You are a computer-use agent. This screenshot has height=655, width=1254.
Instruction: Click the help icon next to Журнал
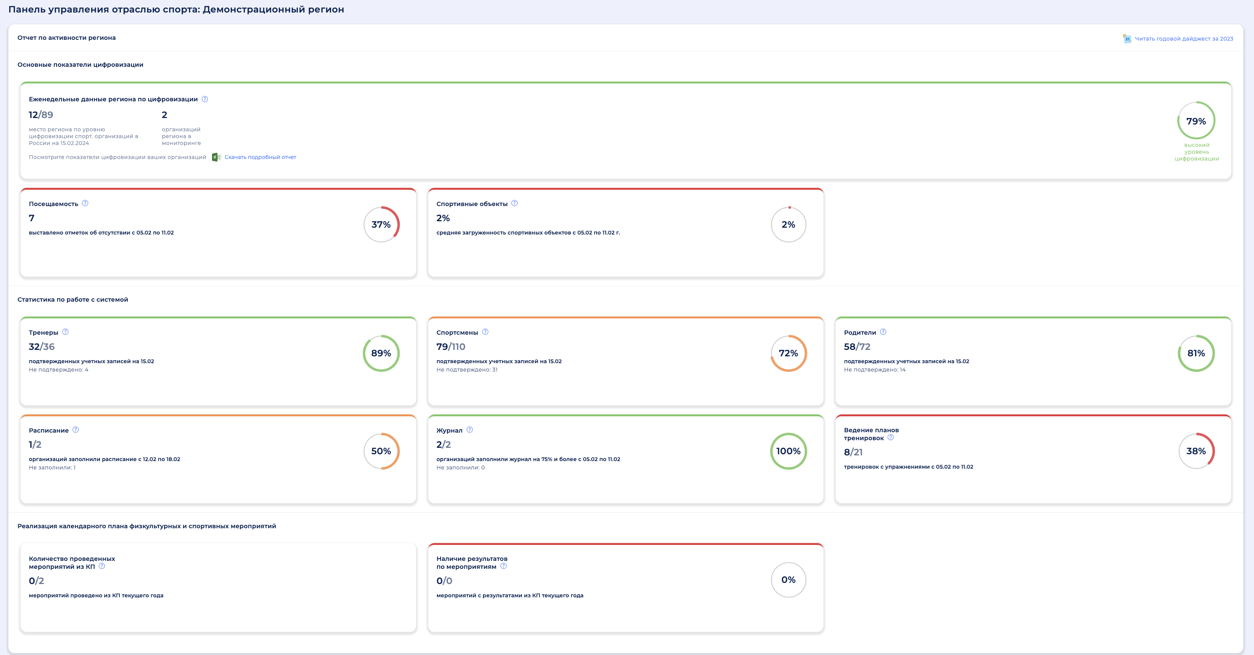click(x=469, y=430)
